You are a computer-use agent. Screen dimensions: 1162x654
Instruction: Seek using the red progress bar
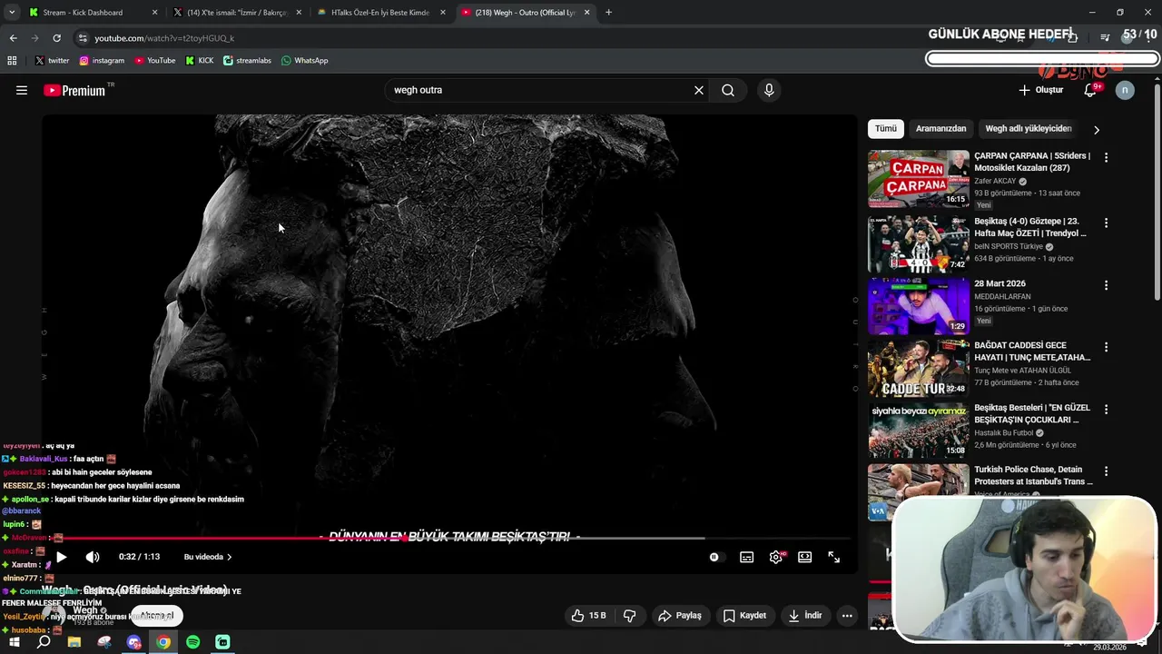(449, 538)
